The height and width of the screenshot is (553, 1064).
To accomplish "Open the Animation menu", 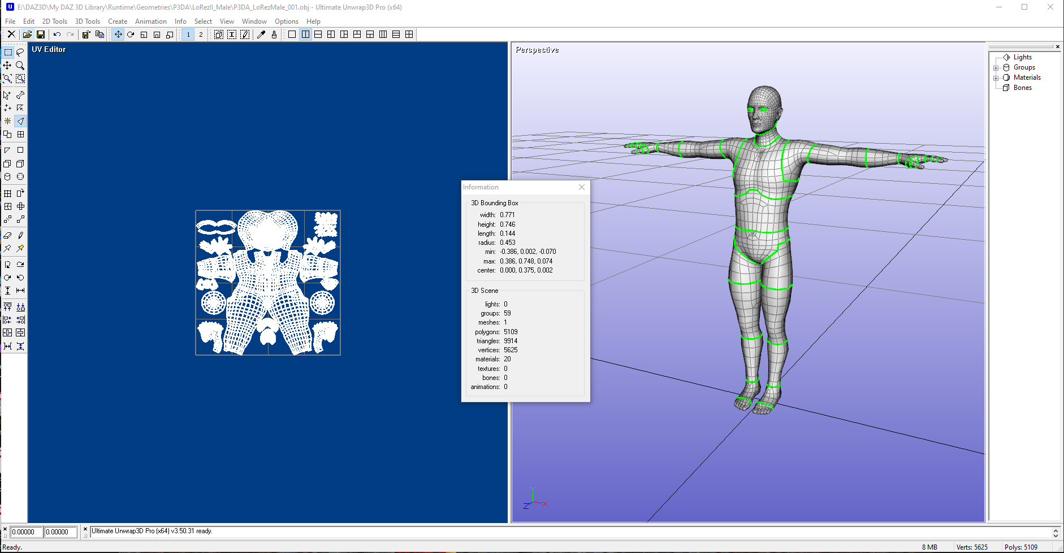I will (151, 21).
